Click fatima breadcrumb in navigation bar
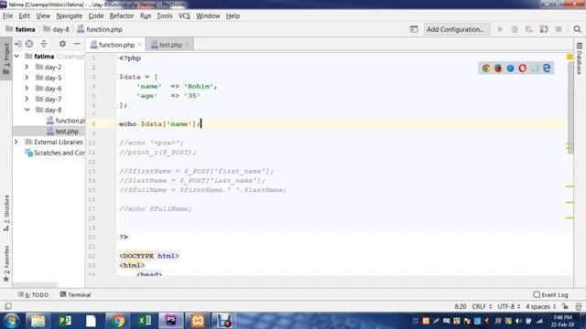The height and width of the screenshot is (329, 586). click(x=20, y=29)
